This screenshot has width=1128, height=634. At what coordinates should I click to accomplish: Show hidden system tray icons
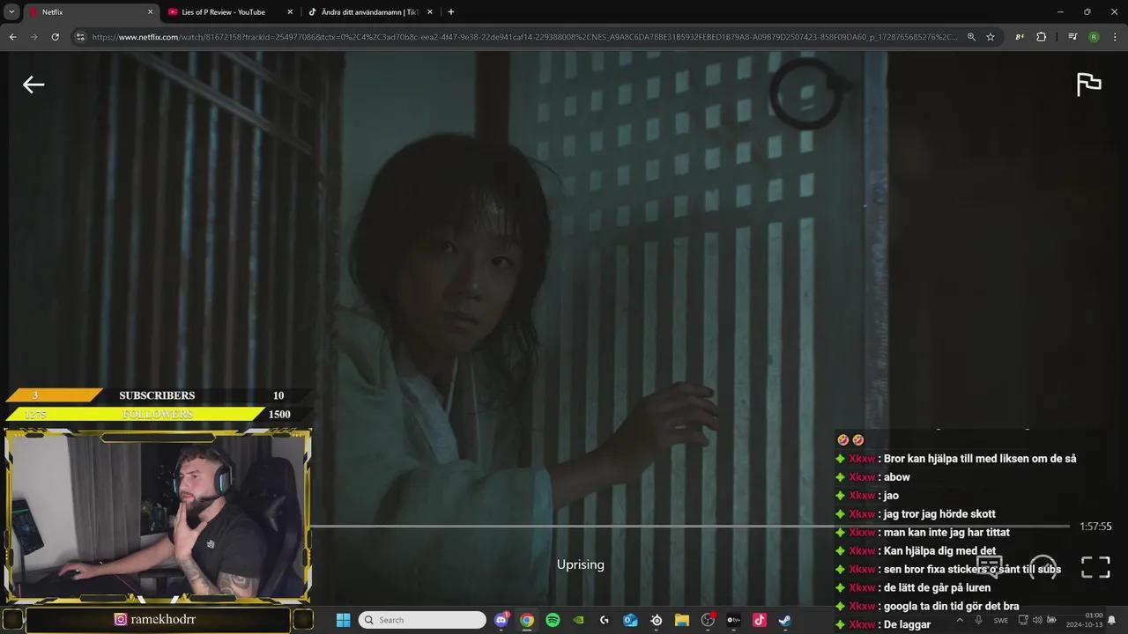[x=960, y=620]
